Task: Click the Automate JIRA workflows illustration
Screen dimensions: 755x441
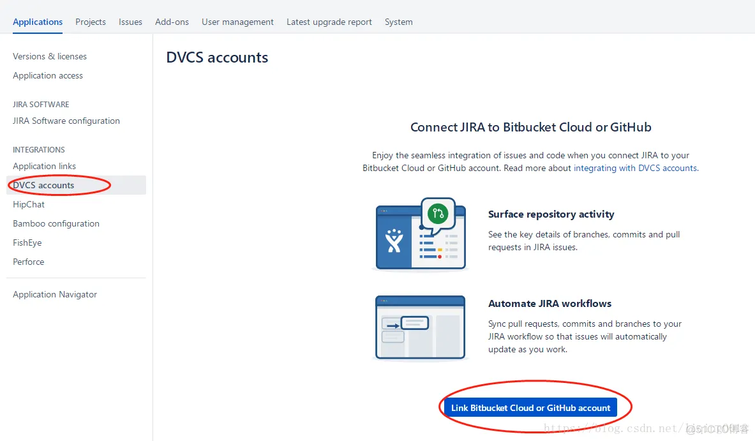Action: pos(421,327)
